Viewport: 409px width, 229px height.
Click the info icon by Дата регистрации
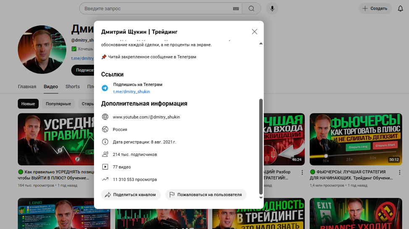[x=105, y=142]
